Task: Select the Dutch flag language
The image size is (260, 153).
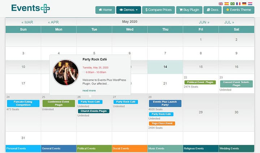Action: pyautogui.click(x=250, y=4)
